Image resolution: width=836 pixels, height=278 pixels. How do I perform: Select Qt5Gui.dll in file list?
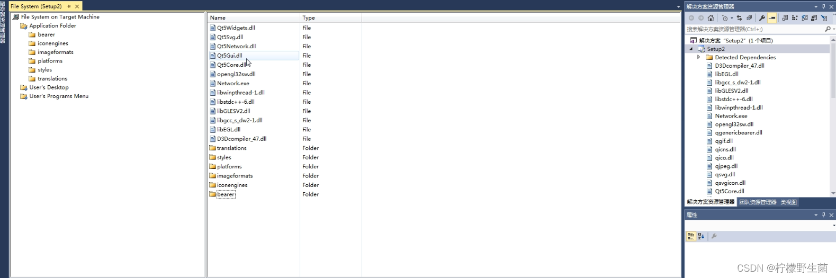[x=229, y=56]
